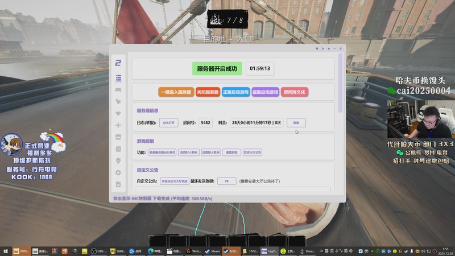The width and height of the screenshot is (455, 256).
Task: Click 发送自定义大厅消息 button
Action: pyautogui.click(x=175, y=181)
